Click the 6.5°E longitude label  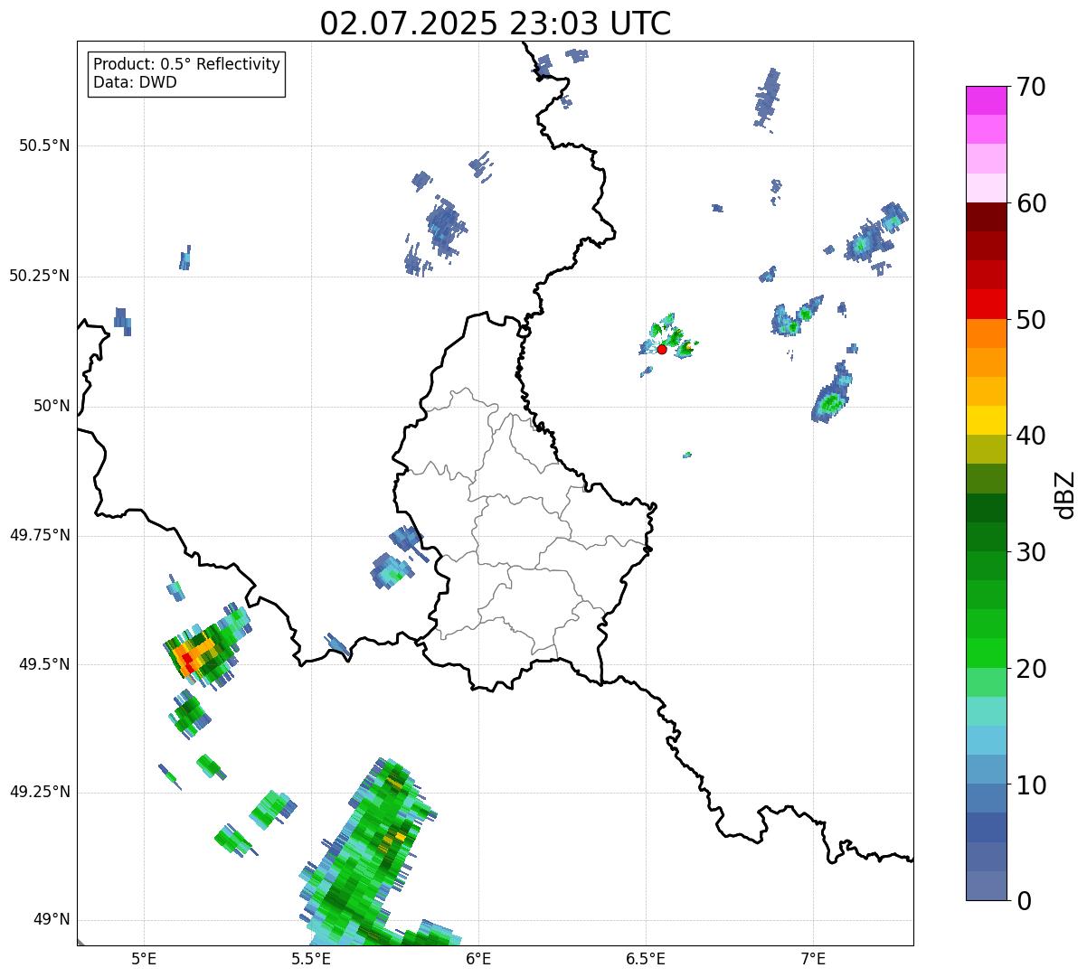pyautogui.click(x=646, y=958)
